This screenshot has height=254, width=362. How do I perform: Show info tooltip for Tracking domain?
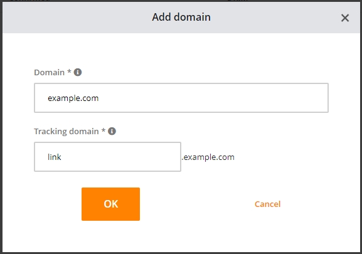point(112,131)
